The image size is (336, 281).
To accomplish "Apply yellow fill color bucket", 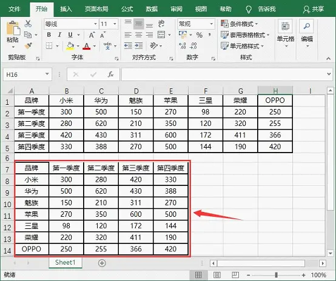I will [x=70, y=46].
